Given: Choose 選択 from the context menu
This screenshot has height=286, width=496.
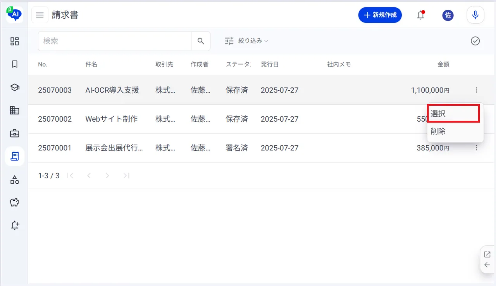Looking at the screenshot, I should (x=454, y=114).
